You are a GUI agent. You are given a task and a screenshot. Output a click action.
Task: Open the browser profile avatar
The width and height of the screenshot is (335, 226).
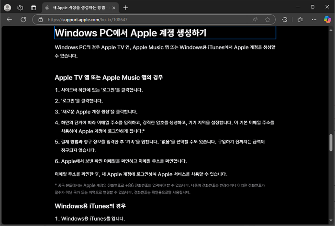8,8
